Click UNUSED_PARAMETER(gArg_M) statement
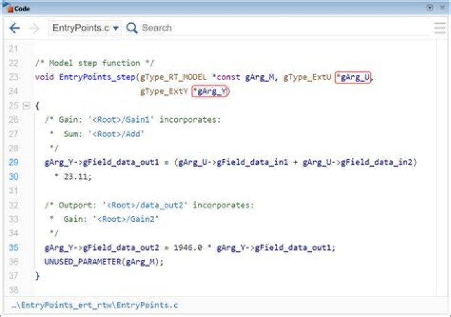Screen dimensions: 451x317 coord(104,262)
